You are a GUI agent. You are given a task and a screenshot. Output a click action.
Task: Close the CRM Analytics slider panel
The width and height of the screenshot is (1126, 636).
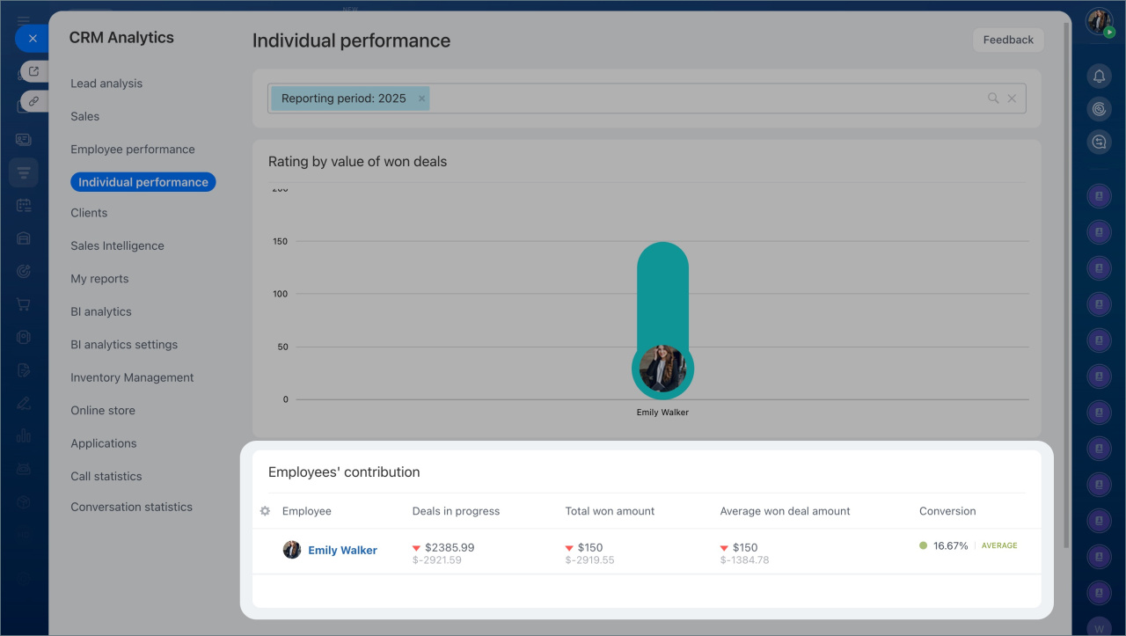pyautogui.click(x=33, y=39)
